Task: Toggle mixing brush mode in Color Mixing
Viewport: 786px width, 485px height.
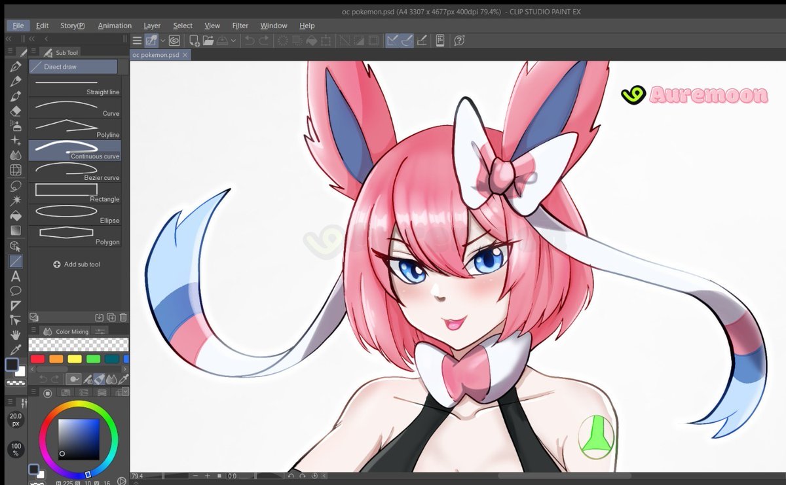Action: [88, 380]
